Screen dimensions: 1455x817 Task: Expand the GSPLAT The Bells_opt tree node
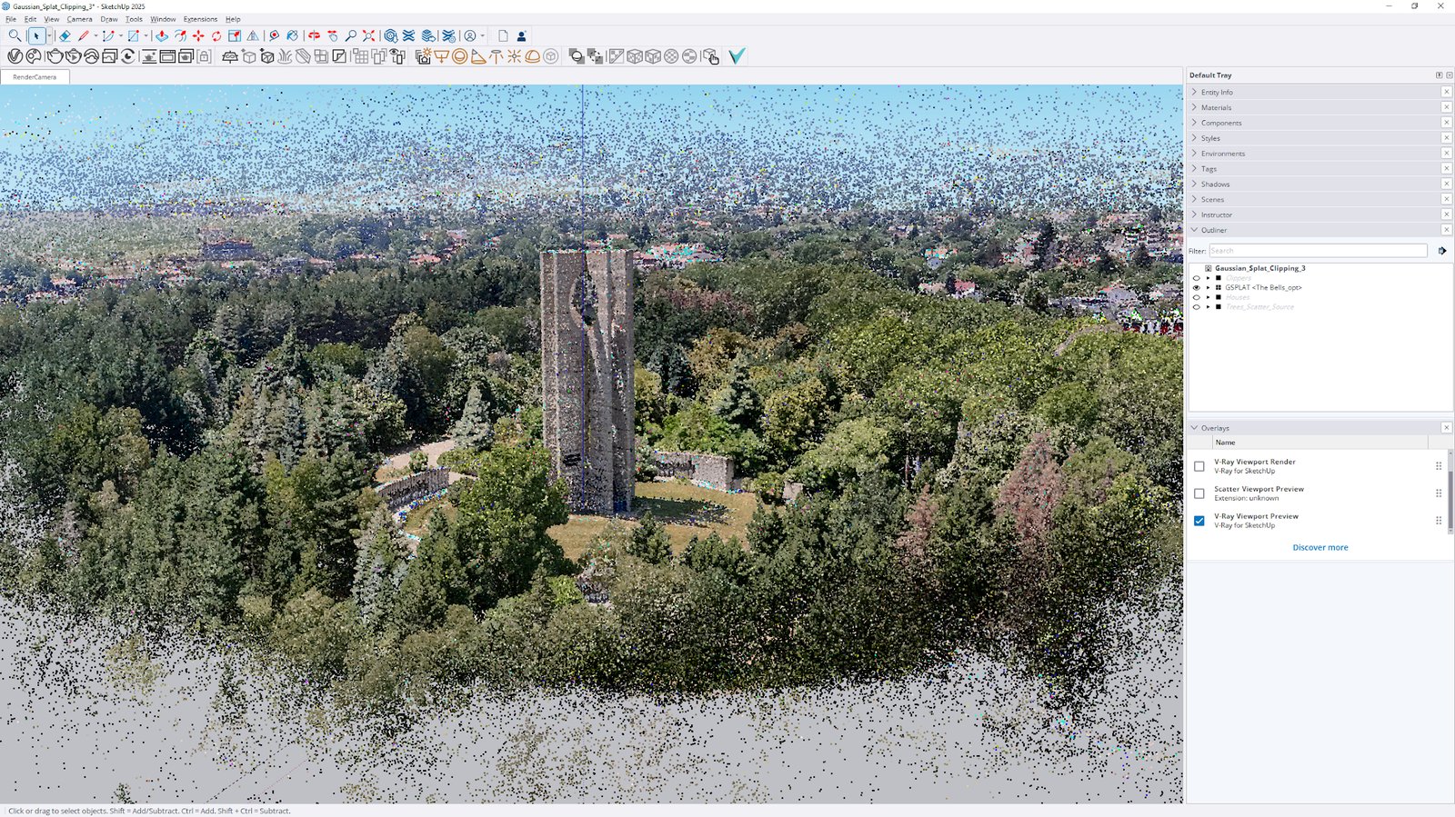[x=1209, y=288]
